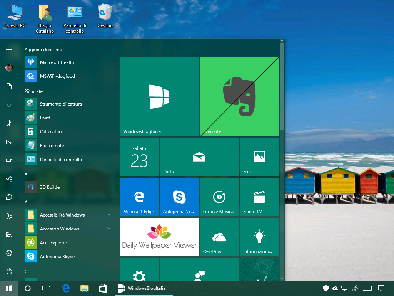
Task: Open Film e TV tile
Action: point(259,197)
